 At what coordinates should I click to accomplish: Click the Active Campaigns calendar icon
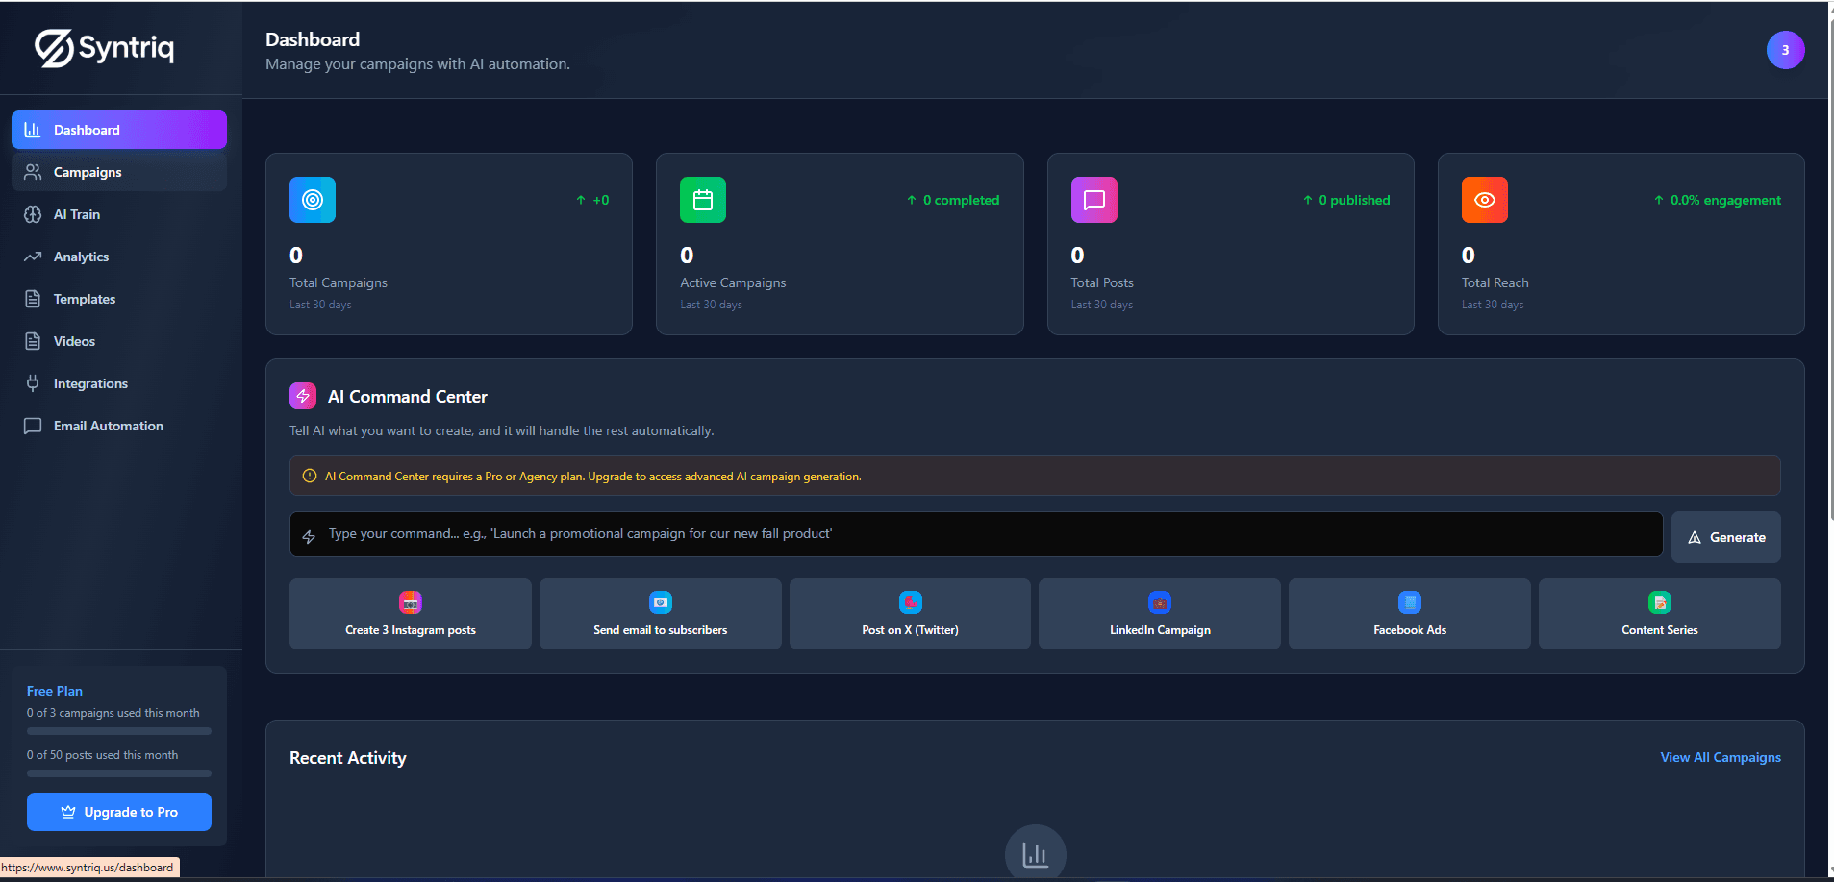702,199
